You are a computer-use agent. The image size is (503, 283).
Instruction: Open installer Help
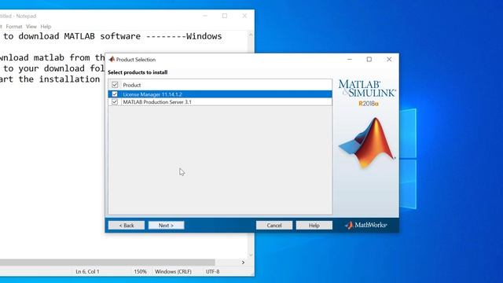pyautogui.click(x=314, y=226)
